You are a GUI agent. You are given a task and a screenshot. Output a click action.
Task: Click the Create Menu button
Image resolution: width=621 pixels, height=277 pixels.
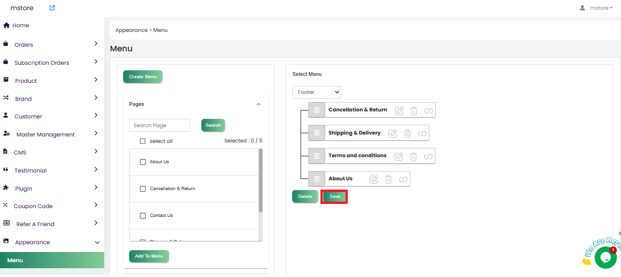[x=143, y=77]
